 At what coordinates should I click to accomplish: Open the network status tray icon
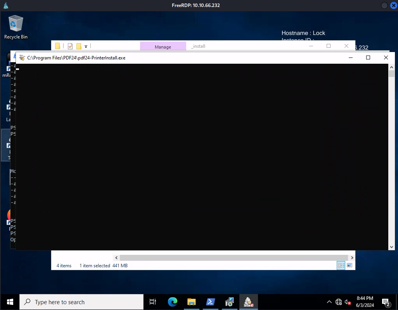pyautogui.click(x=339, y=302)
